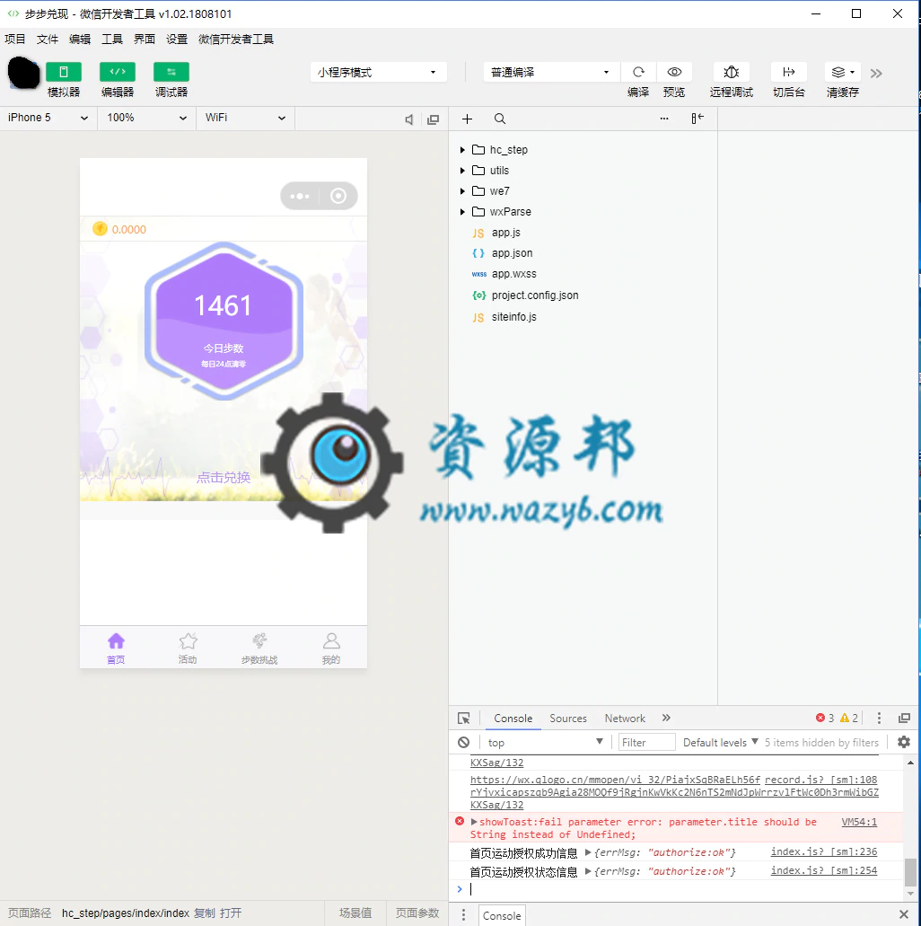Switch to the Sources devtools tab
Image resolution: width=921 pixels, height=926 pixels.
(568, 719)
